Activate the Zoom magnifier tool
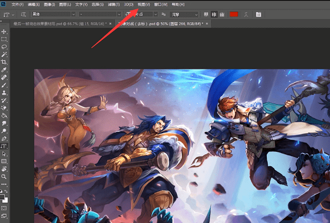Screen dimensions: 330x223 pyautogui.click(x=4, y=177)
